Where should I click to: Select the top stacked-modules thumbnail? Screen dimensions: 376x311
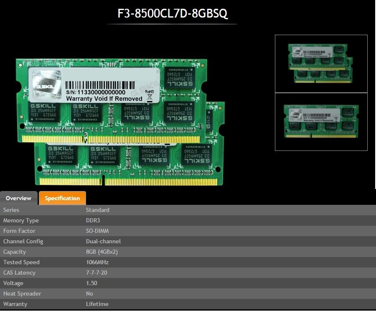321,64
